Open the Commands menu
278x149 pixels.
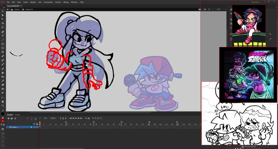click(48, 2)
